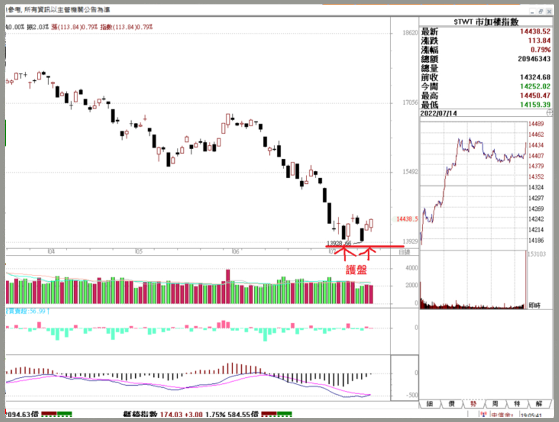
Task: Click the crosshair icon beside the date 2022/07/14
Action: coord(549,113)
